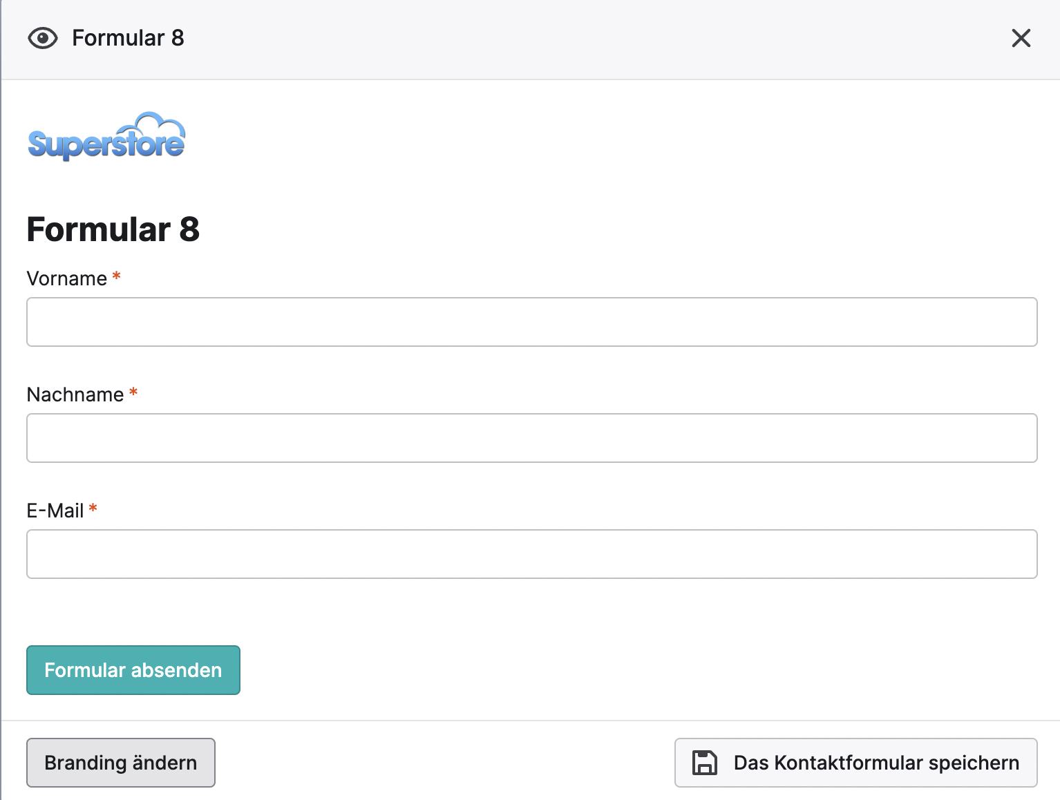Focus the Vorname input field
Screen dimensions: 1060x800
tap(531, 322)
